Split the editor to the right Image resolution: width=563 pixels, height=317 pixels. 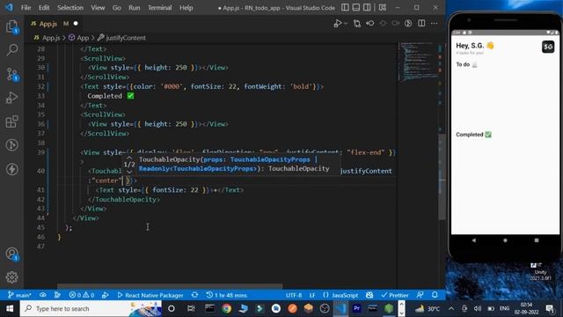click(421, 24)
